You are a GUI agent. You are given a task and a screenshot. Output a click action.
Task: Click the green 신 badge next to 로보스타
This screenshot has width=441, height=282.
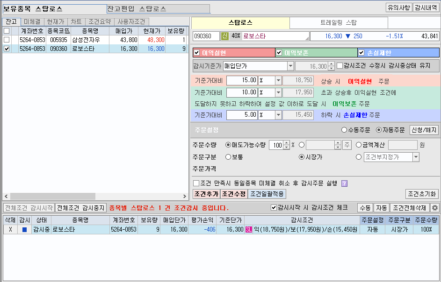(x=224, y=36)
